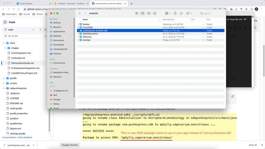Click the Documentation link at bottom left

pos(9,137)
